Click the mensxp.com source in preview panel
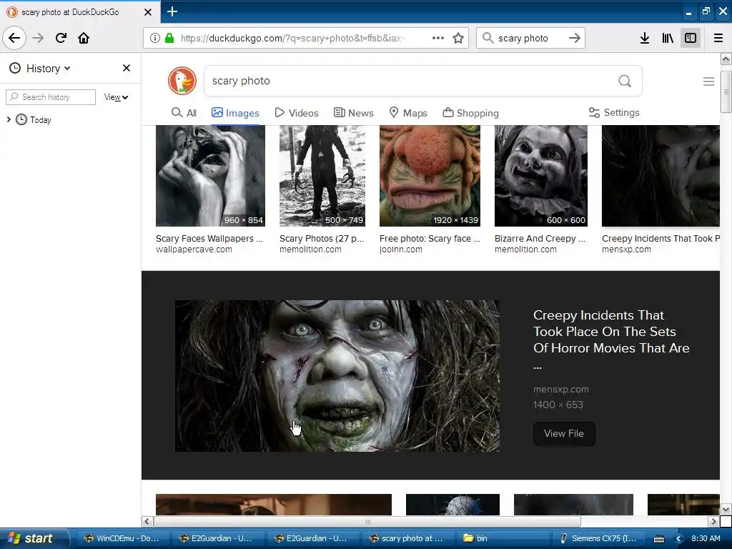This screenshot has width=732, height=549. [560, 390]
